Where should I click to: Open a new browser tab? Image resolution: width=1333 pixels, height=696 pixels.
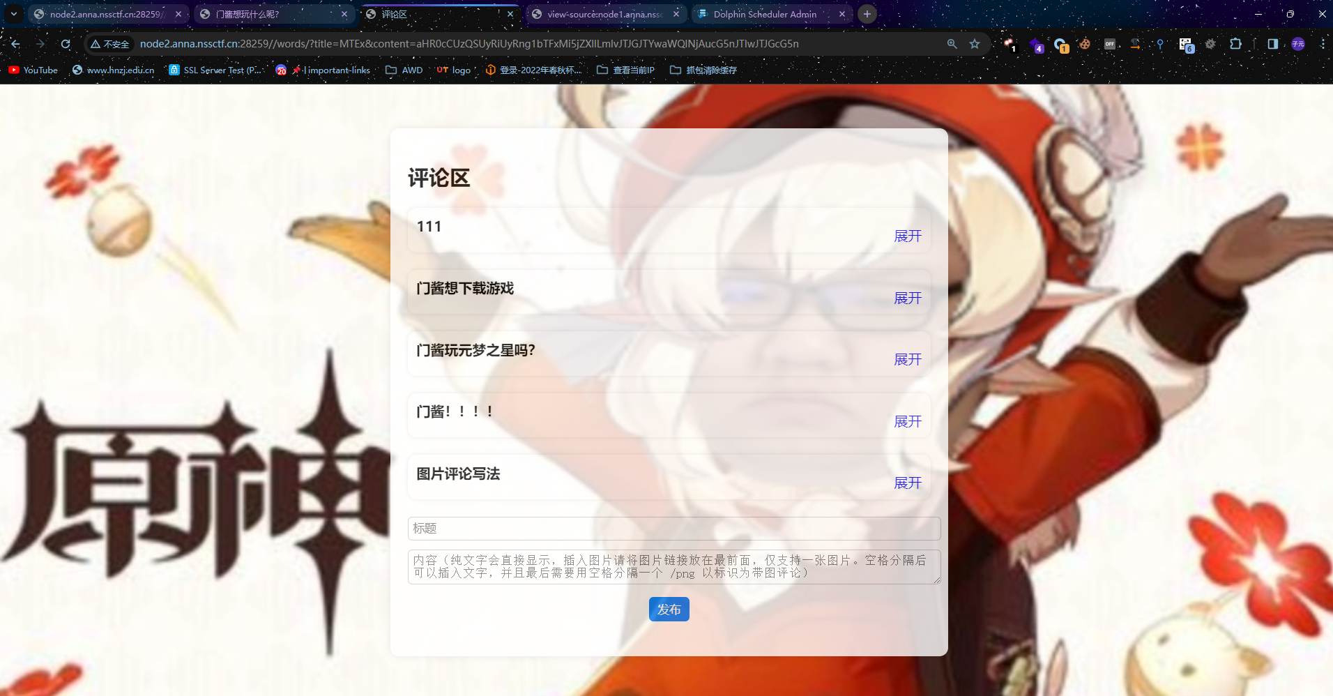(x=867, y=14)
